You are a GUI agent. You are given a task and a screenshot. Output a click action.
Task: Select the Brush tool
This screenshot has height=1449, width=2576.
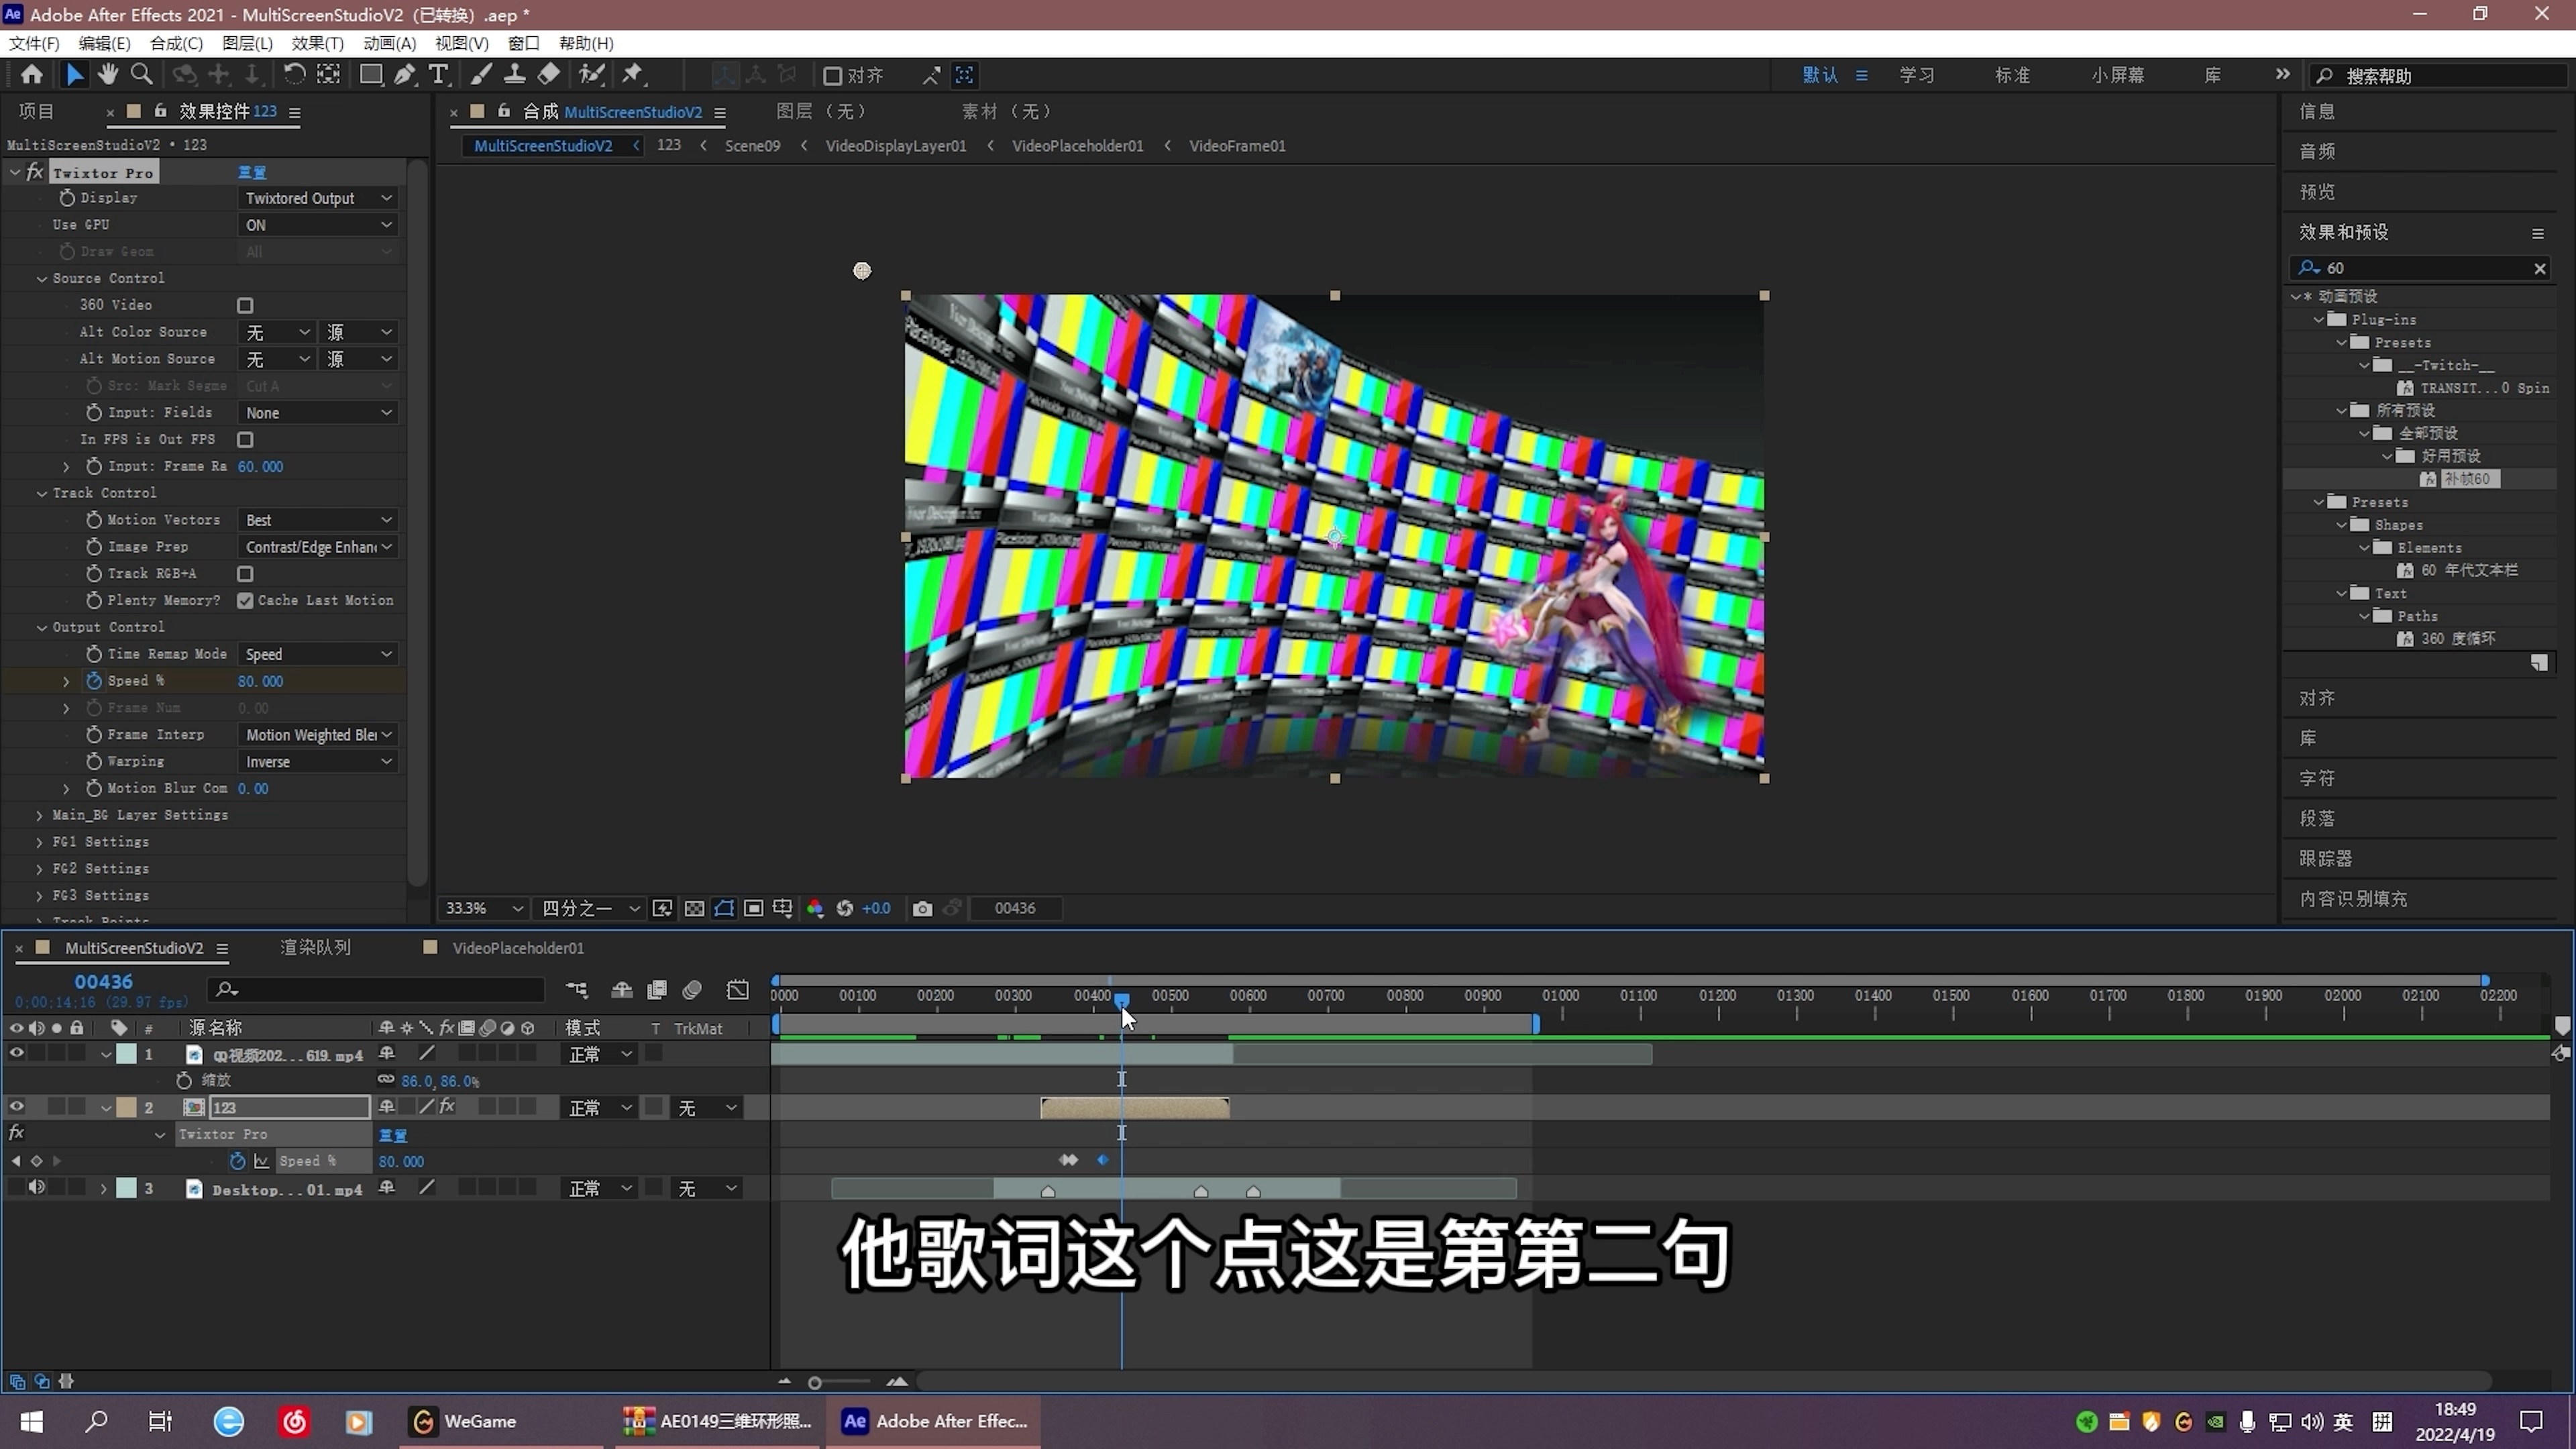[x=481, y=74]
